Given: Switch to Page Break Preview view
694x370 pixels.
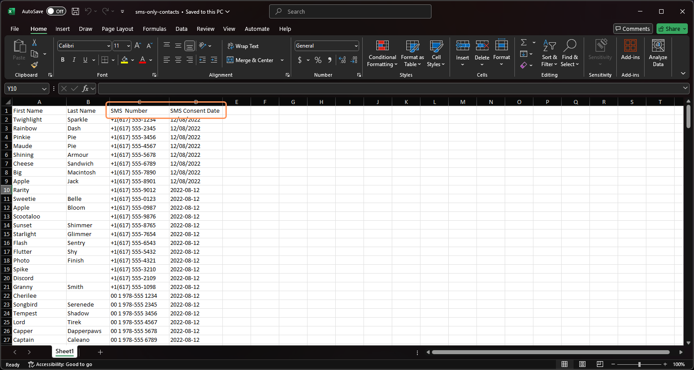Looking at the screenshot, I should (x=600, y=364).
